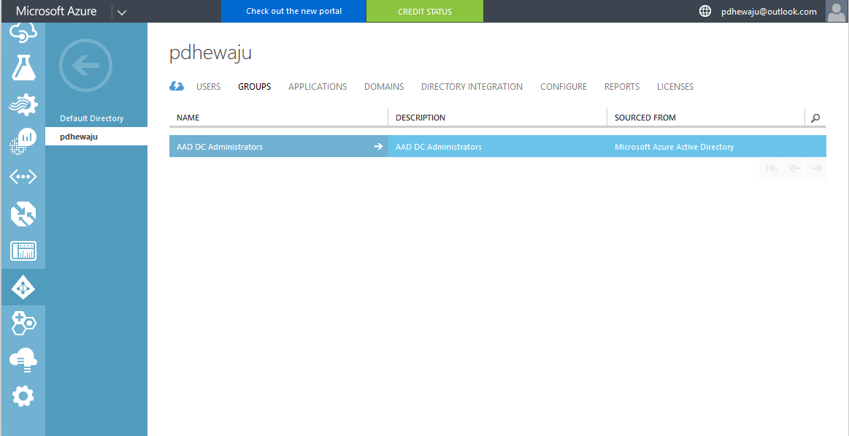
Task: Open the REPORTS tab
Action: pyautogui.click(x=622, y=87)
